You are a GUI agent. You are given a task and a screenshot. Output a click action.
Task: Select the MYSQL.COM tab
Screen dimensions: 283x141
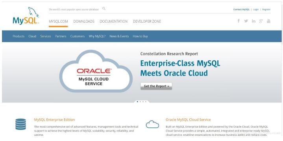(58, 22)
